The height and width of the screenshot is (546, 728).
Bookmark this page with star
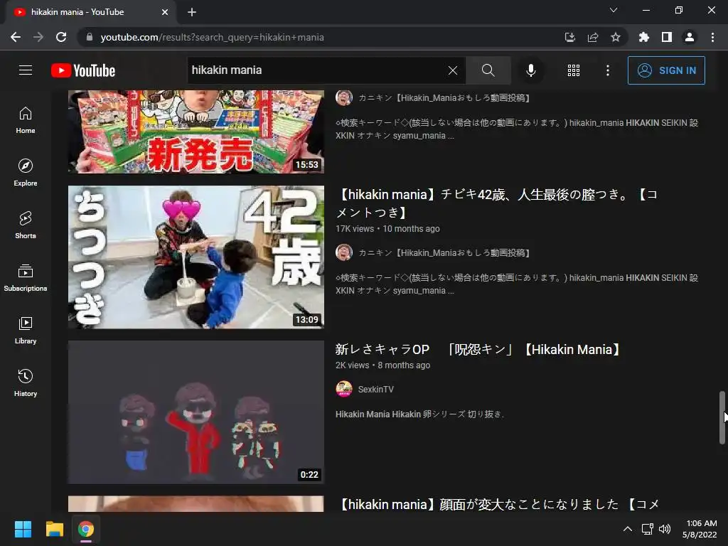[x=616, y=37]
